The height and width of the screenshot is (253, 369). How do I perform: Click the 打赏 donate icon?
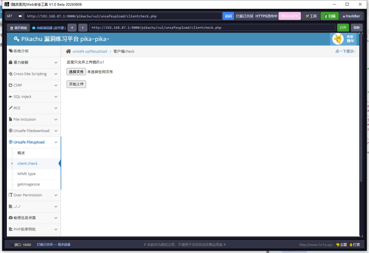(x=355, y=244)
